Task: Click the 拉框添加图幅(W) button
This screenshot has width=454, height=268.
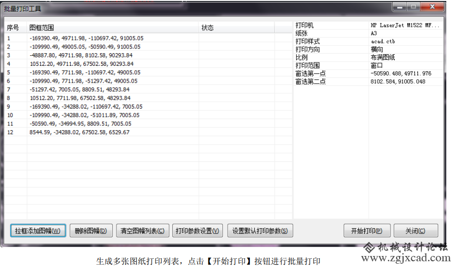Action: tap(38, 231)
